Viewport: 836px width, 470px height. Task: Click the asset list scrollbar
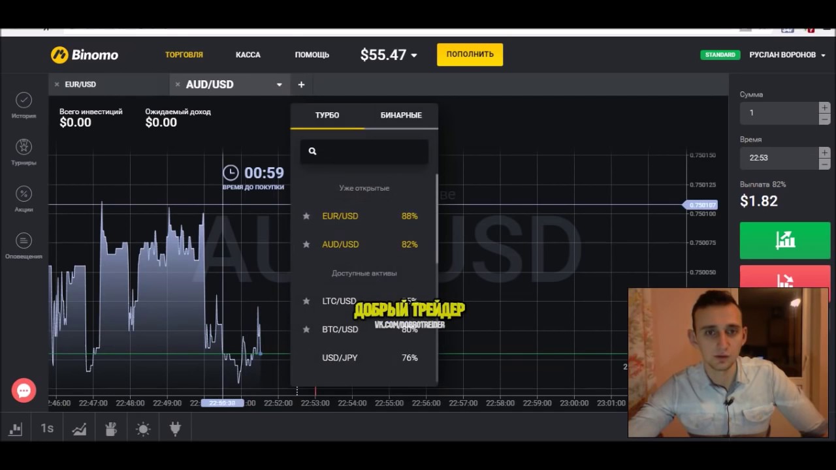point(437,219)
